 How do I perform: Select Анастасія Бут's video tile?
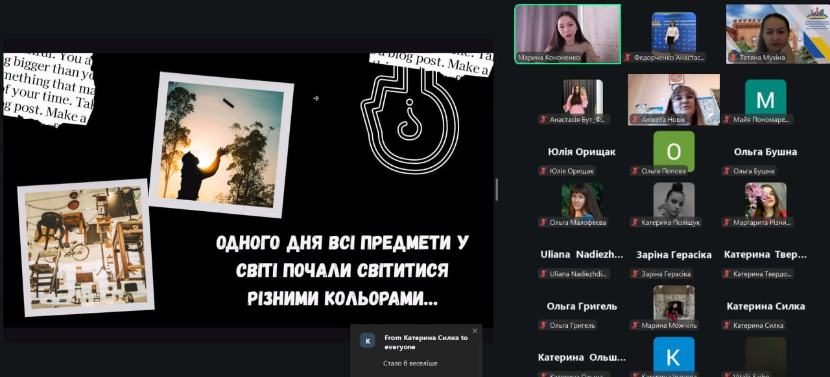pyautogui.click(x=582, y=97)
